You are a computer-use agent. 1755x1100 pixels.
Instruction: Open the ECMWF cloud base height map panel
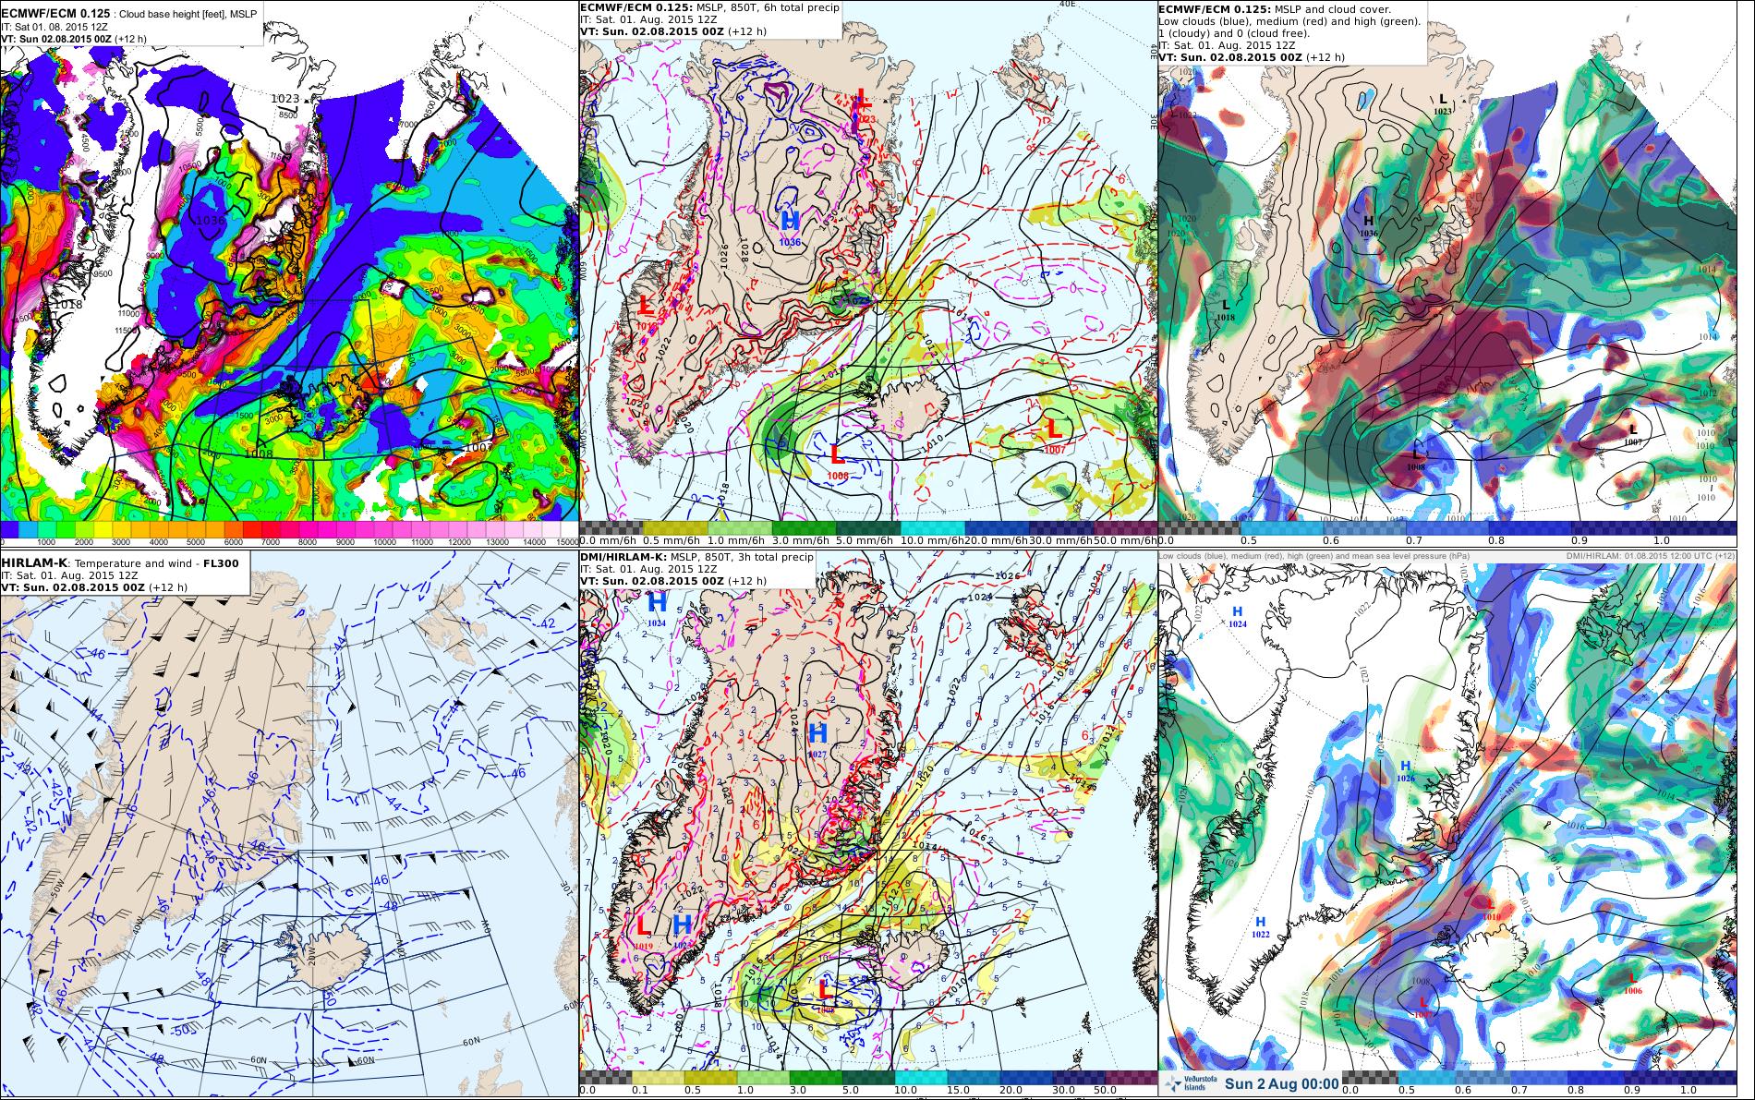pyautogui.click(x=288, y=272)
